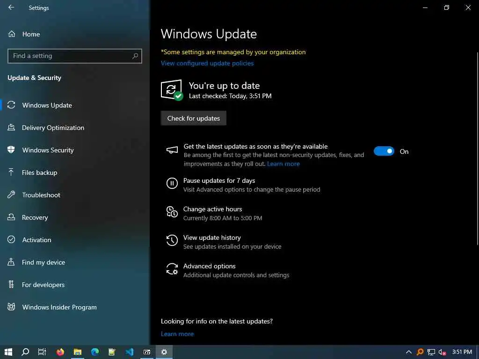Click the Files backup arrow icon
The image size is (479, 359).
click(11, 172)
